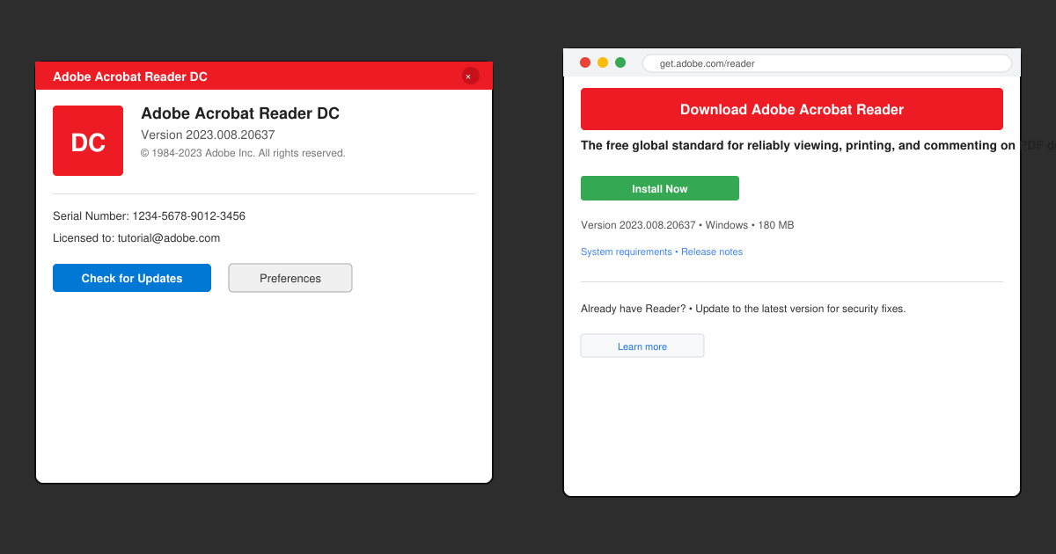This screenshot has height=554, width=1056.
Task: Open the Learn more button
Action: 642,346
